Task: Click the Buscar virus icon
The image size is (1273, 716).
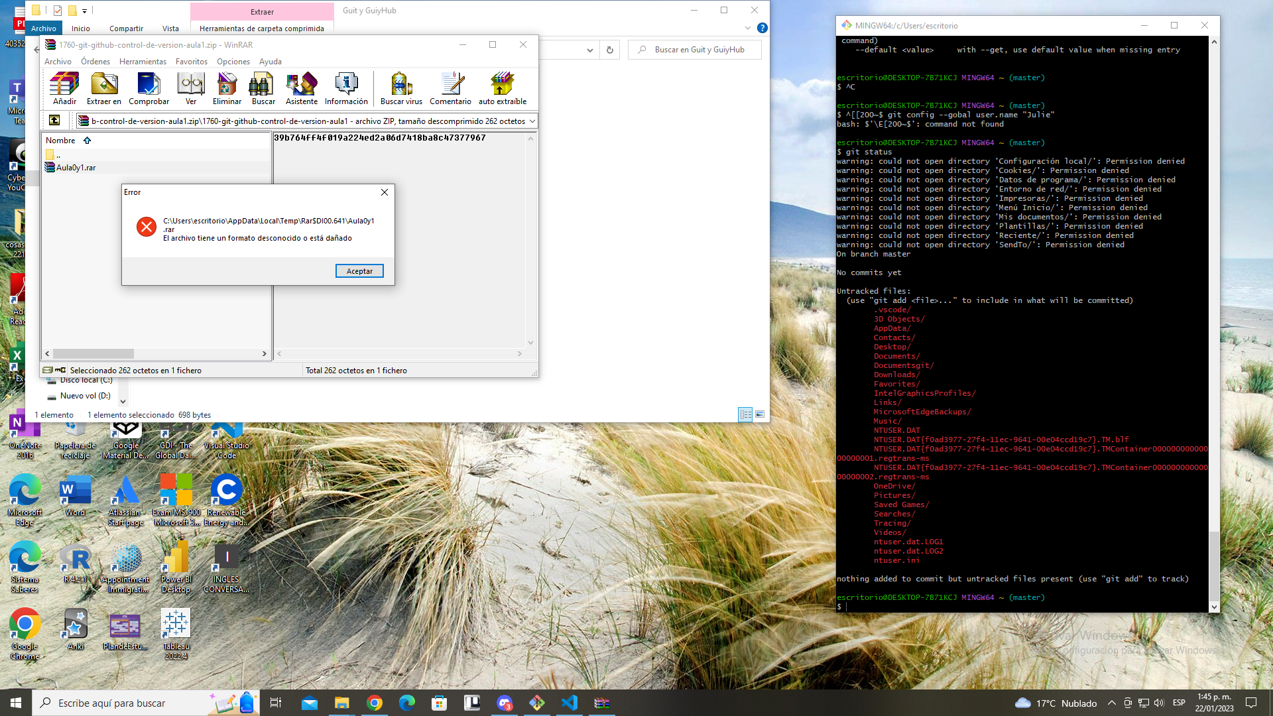Action: [401, 88]
